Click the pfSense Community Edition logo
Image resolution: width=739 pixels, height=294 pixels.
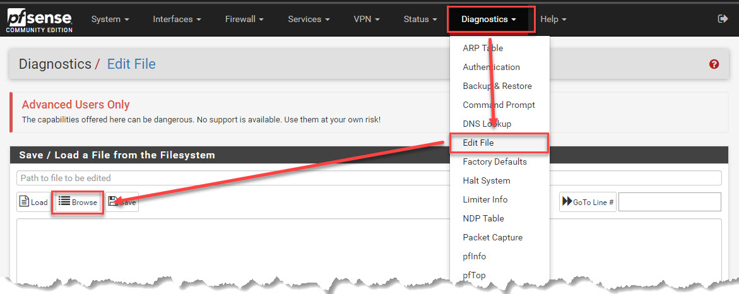click(39, 21)
